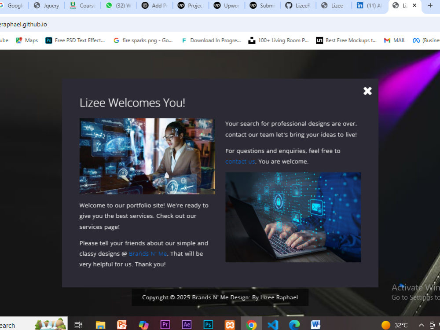Click the Chrome taskbar icon
Image resolution: width=440 pixels, height=330 pixels.
[x=251, y=325]
